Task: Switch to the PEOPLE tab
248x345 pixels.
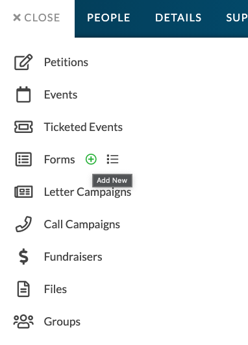Action: click(108, 18)
